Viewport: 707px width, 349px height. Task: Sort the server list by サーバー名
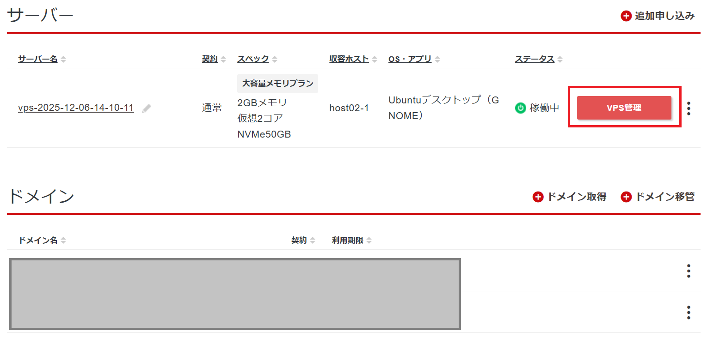click(38, 59)
